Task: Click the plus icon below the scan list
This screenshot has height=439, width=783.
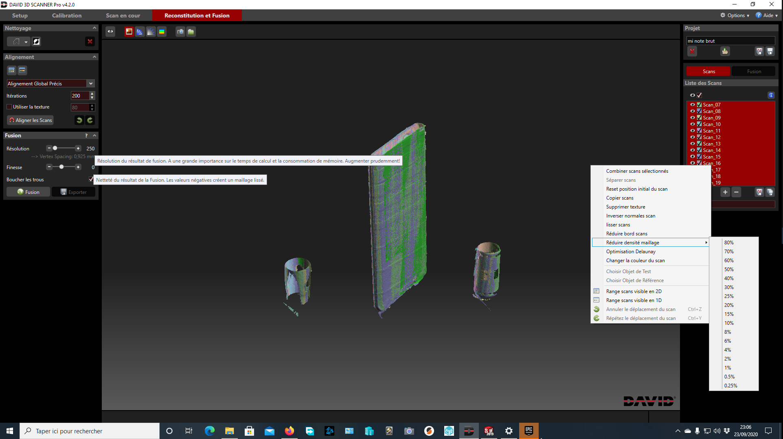Action: click(x=725, y=192)
